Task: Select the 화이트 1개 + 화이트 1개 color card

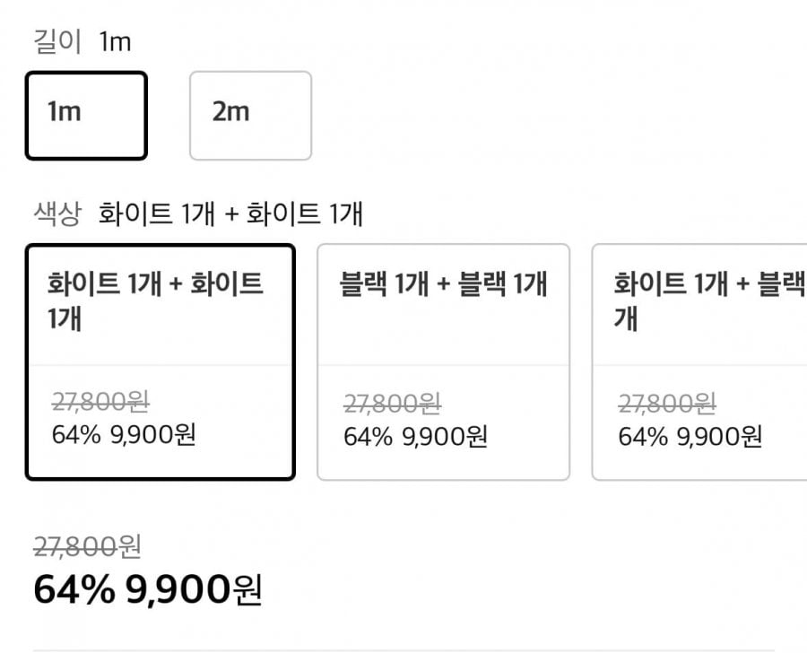Action: (x=161, y=361)
